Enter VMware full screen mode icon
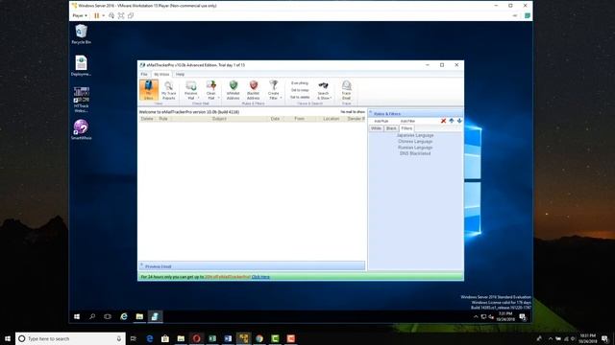This screenshot has width=615, height=345. pos(121,15)
